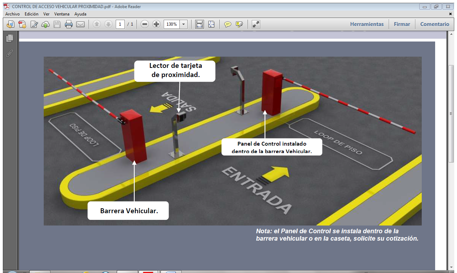Viewport: 457px width, 273px height.
Task: Toggle read mode full screen view
Action: 256,24
